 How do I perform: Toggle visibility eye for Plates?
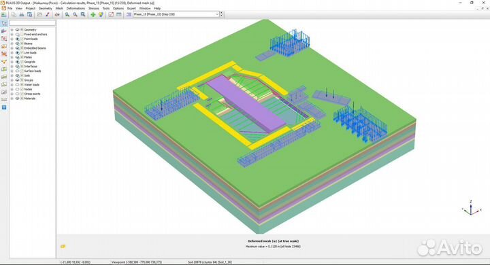click(x=18, y=57)
